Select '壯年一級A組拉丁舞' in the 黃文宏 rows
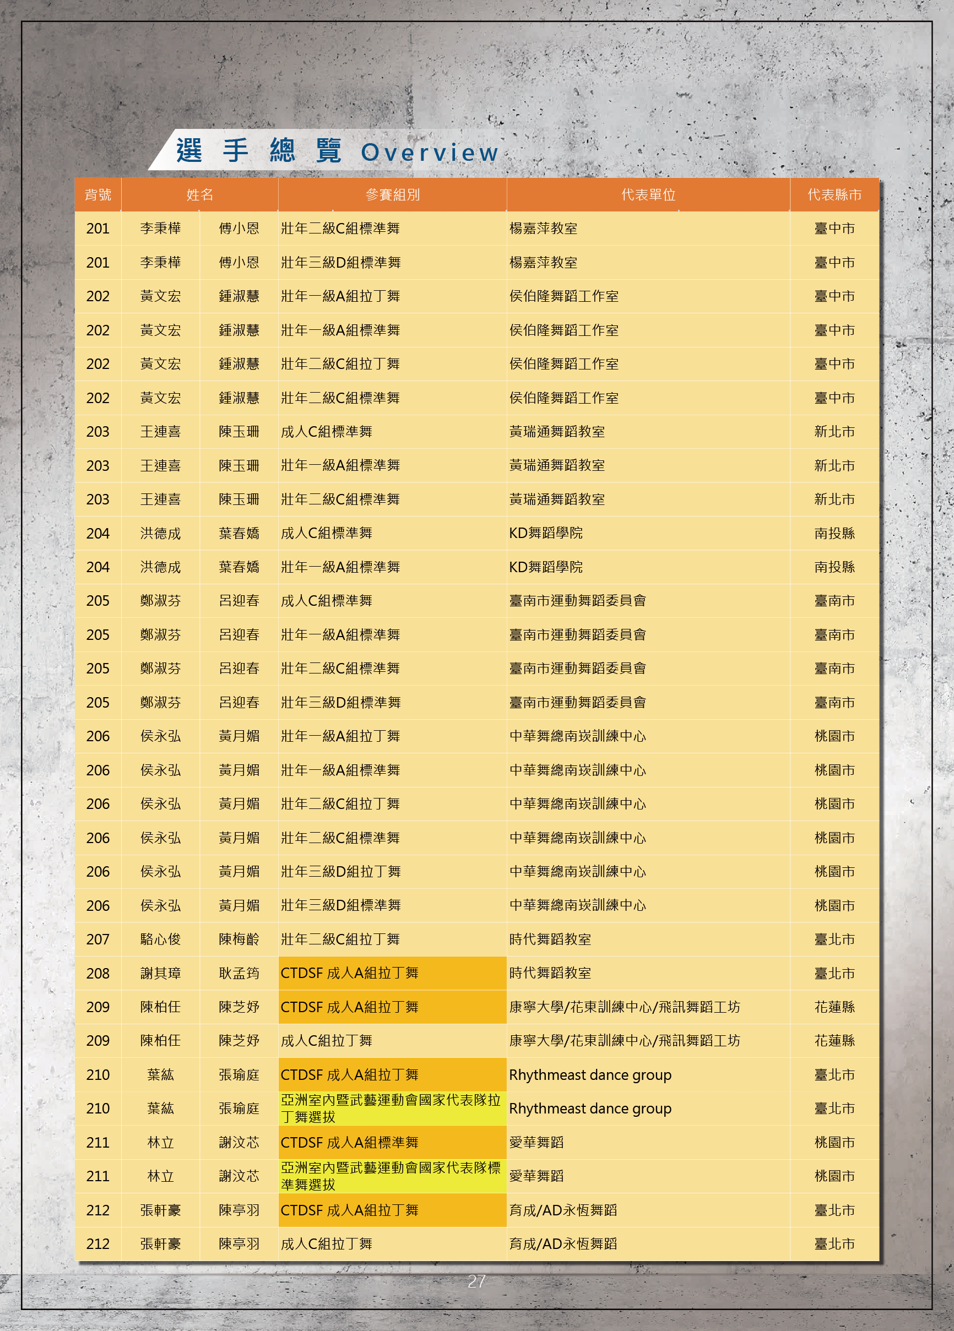The image size is (954, 1331). 340,296
